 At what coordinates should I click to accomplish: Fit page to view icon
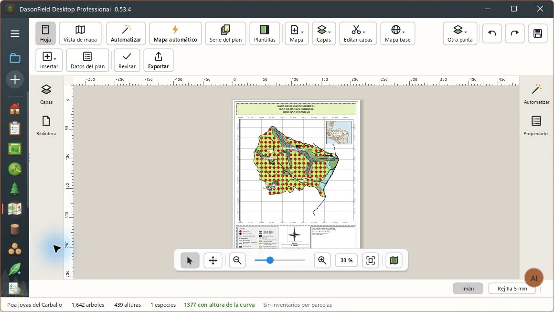370,260
